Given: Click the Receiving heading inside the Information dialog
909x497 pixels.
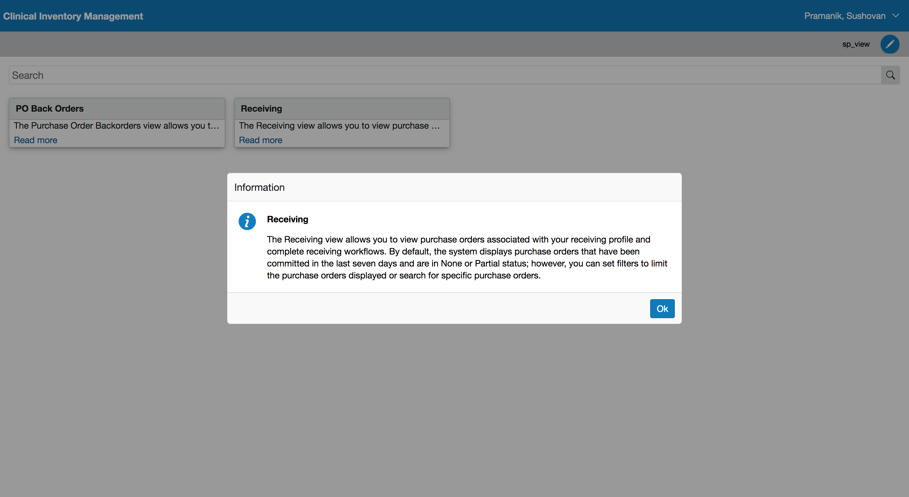Looking at the screenshot, I should pyautogui.click(x=287, y=219).
